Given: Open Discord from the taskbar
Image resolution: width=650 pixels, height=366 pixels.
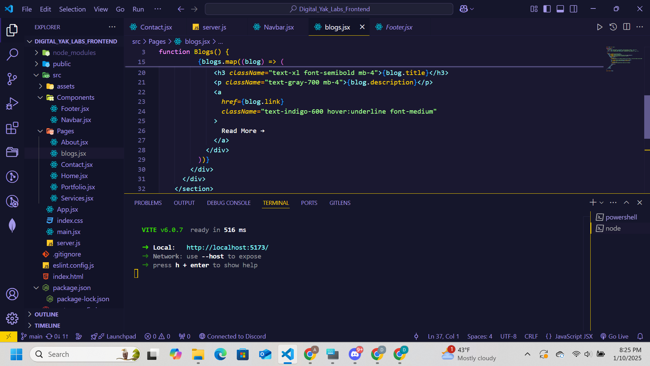Looking at the screenshot, I should click(355, 354).
